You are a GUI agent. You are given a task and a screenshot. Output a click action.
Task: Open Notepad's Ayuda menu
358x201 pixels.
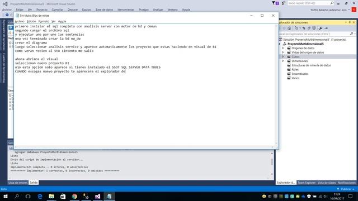click(62, 21)
